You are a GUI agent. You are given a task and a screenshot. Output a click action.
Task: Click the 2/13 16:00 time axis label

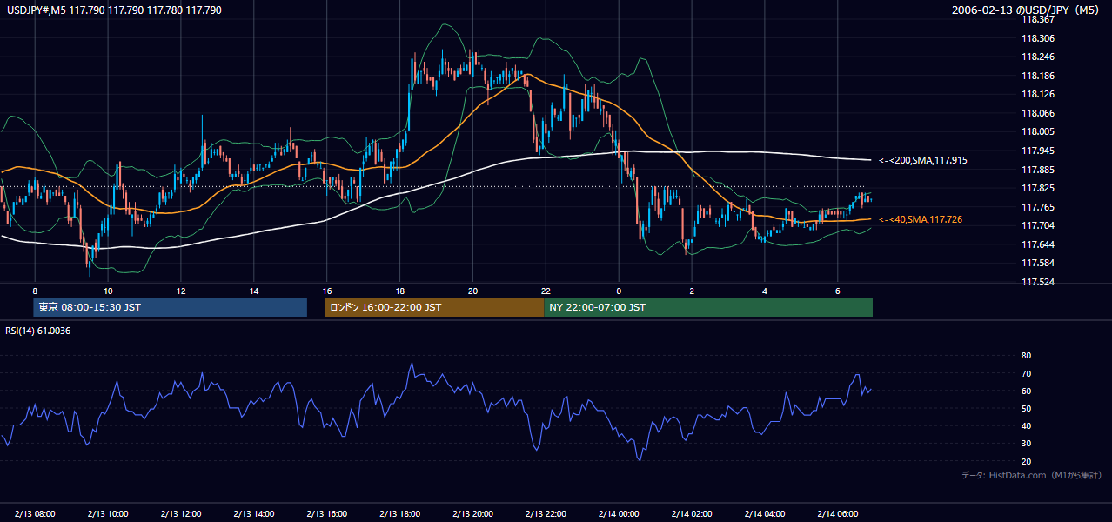point(327,513)
